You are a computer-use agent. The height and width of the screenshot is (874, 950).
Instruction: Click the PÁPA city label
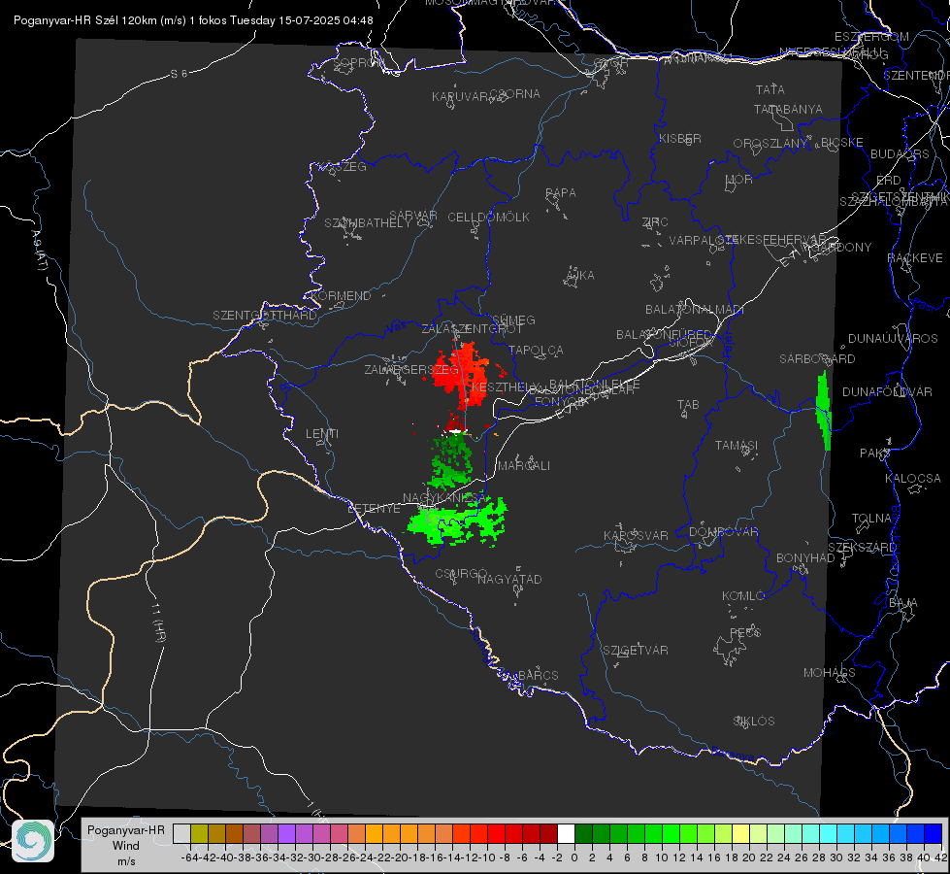coord(561,193)
